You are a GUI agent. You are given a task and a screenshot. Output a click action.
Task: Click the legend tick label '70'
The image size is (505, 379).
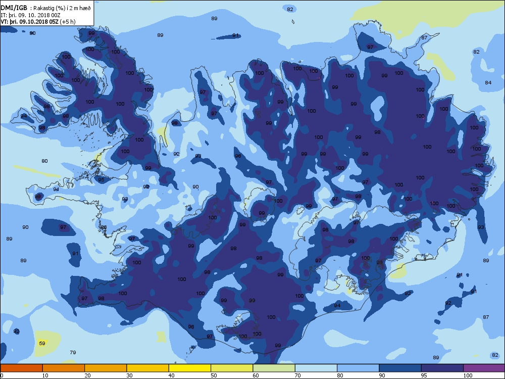click(x=297, y=375)
